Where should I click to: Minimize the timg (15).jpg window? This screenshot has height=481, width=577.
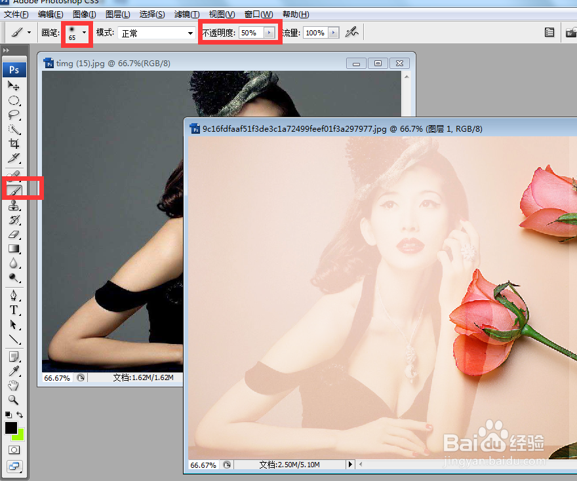356,64
